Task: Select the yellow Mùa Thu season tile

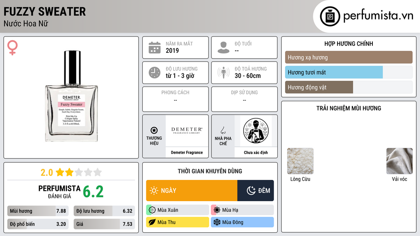Action: pos(178,222)
